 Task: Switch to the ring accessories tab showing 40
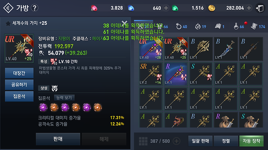tap(182, 27)
